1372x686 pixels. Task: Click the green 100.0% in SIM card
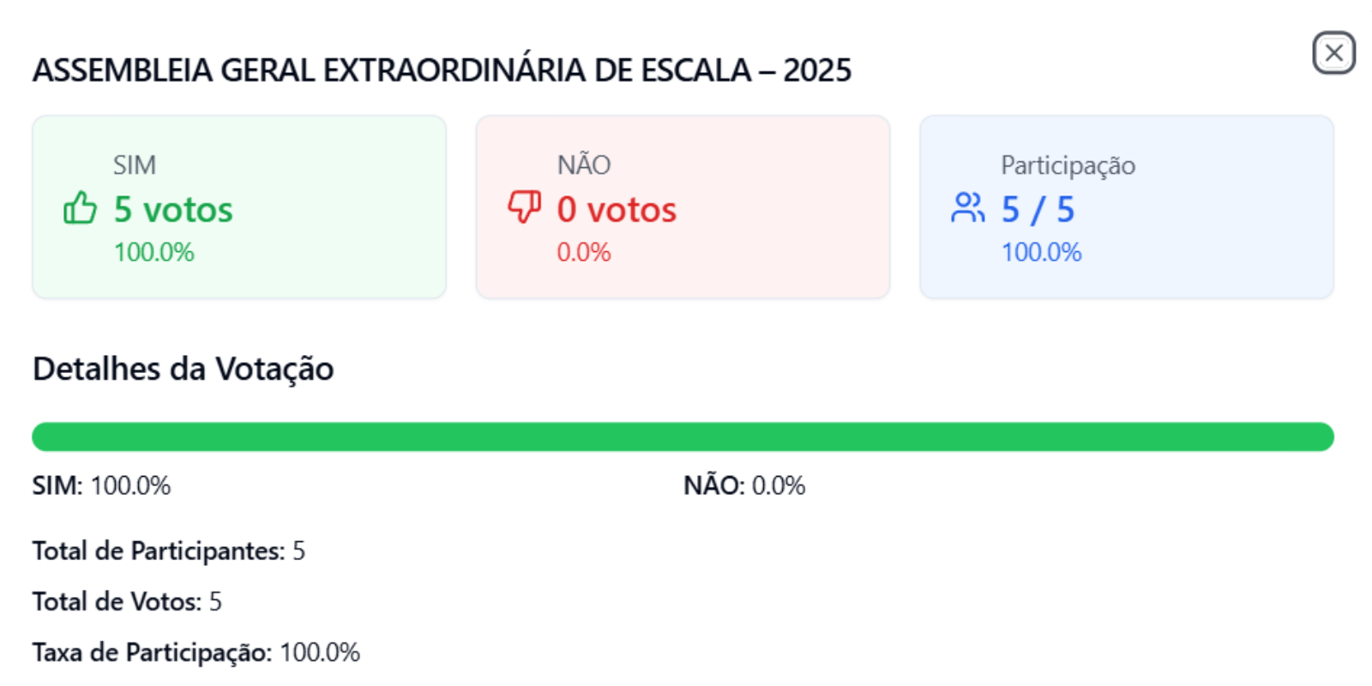[154, 252]
